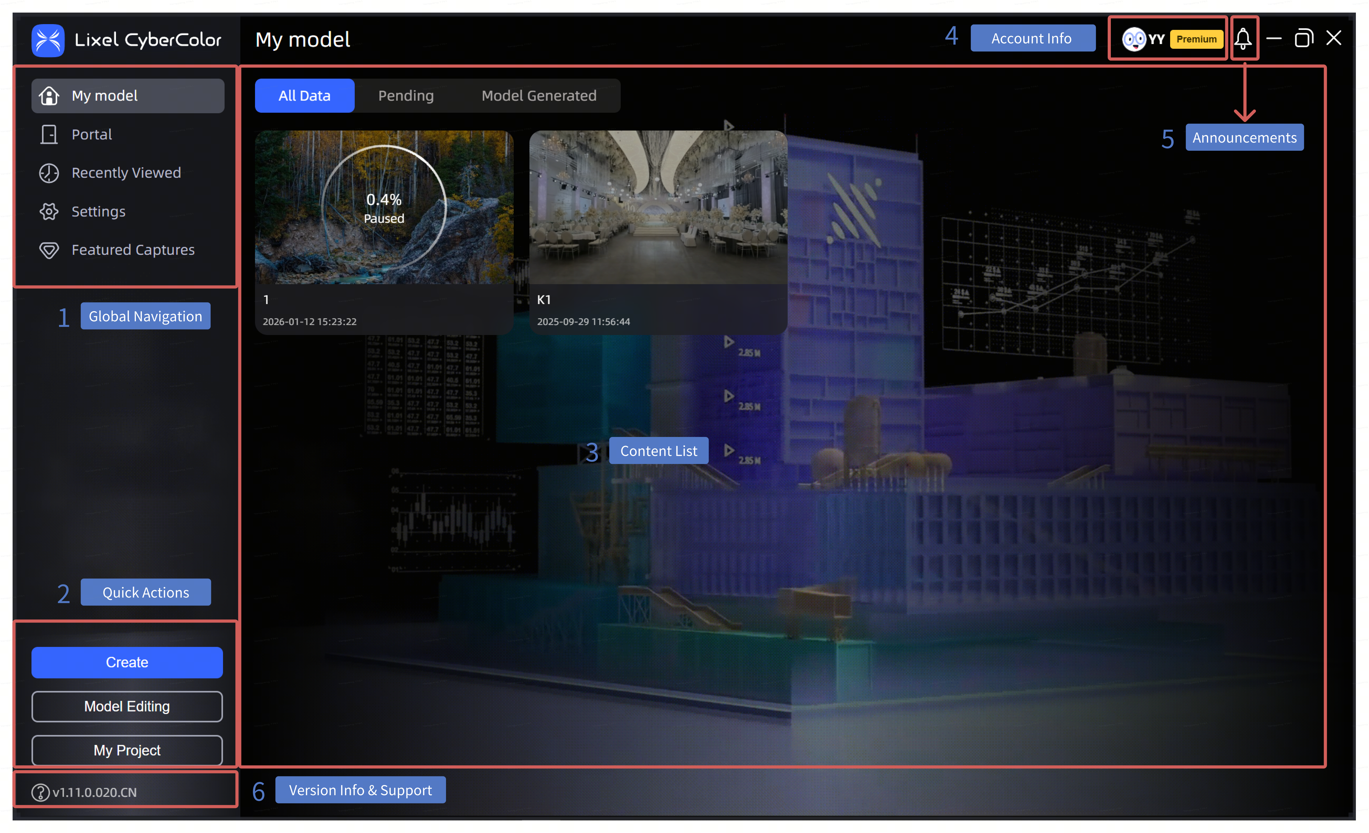Image resolution: width=1369 pixels, height=833 pixels.
Task: Click the YY user avatar
Action: (1133, 39)
